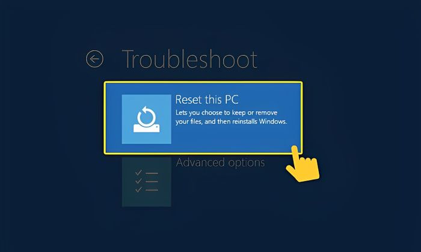
Task: Click the bottom checkmark in checklist icon
Action: tap(138, 190)
